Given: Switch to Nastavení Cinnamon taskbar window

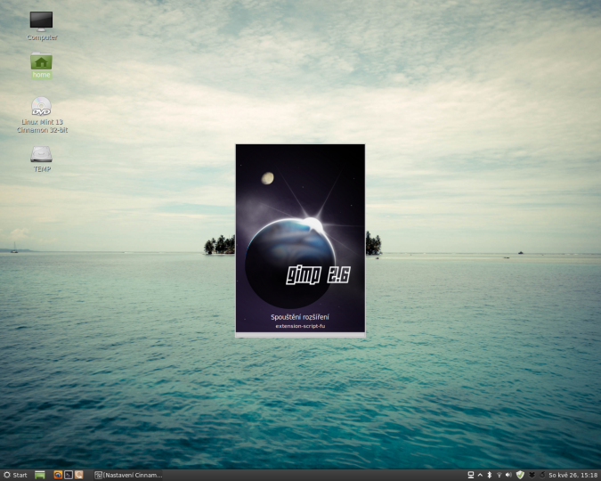Looking at the screenshot, I should point(129,475).
